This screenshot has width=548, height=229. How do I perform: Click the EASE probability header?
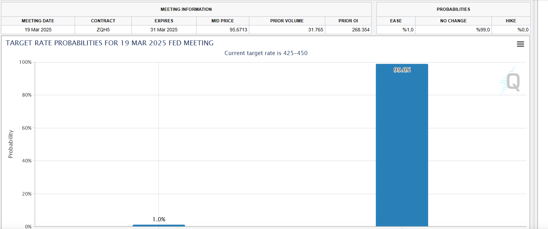pyautogui.click(x=396, y=21)
